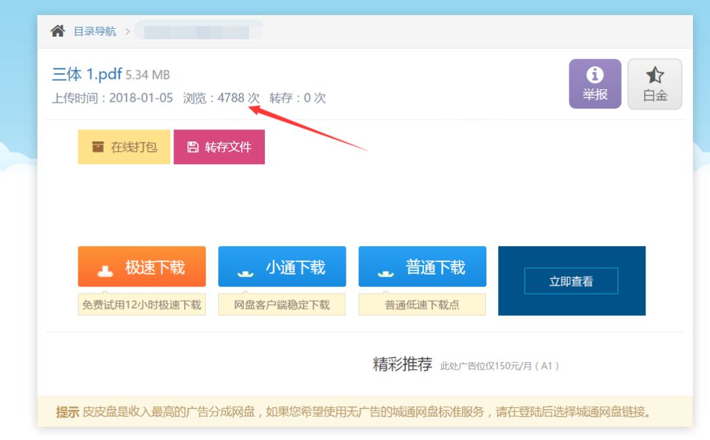
Task: Open the 目录导航 breadcrumb link
Action: coord(95,32)
